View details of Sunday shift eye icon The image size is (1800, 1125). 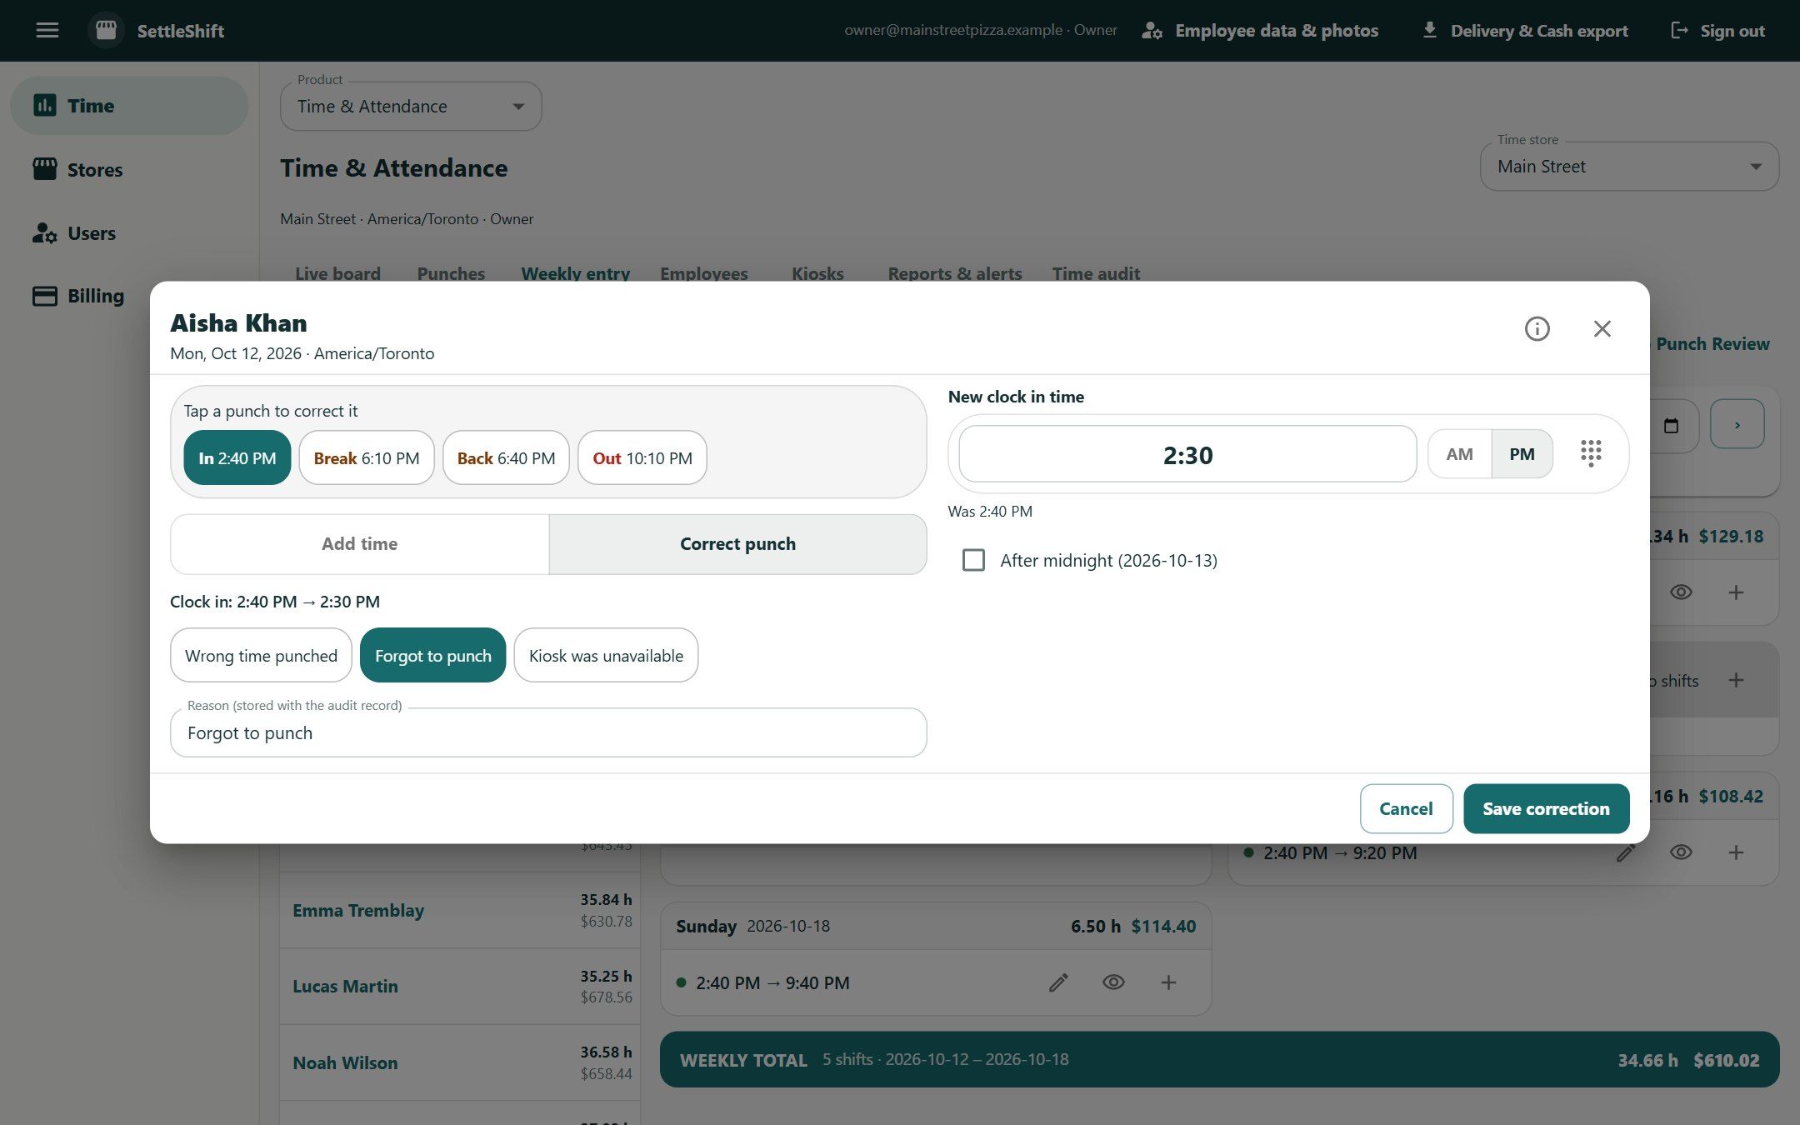(1113, 982)
